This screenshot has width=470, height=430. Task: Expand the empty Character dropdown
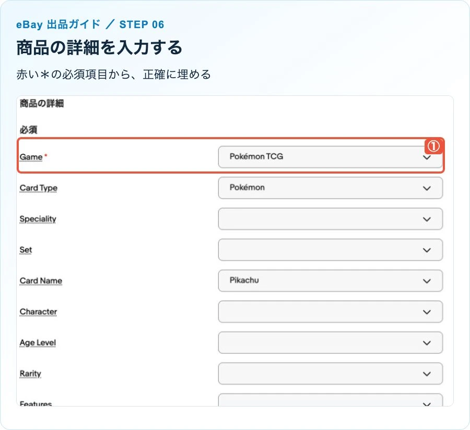coord(331,312)
